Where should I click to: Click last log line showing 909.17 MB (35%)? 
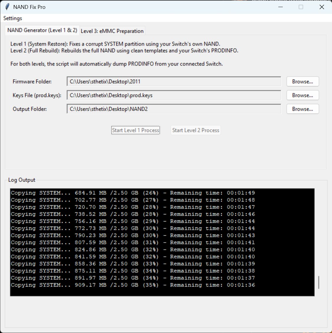pyautogui.click(x=133, y=285)
